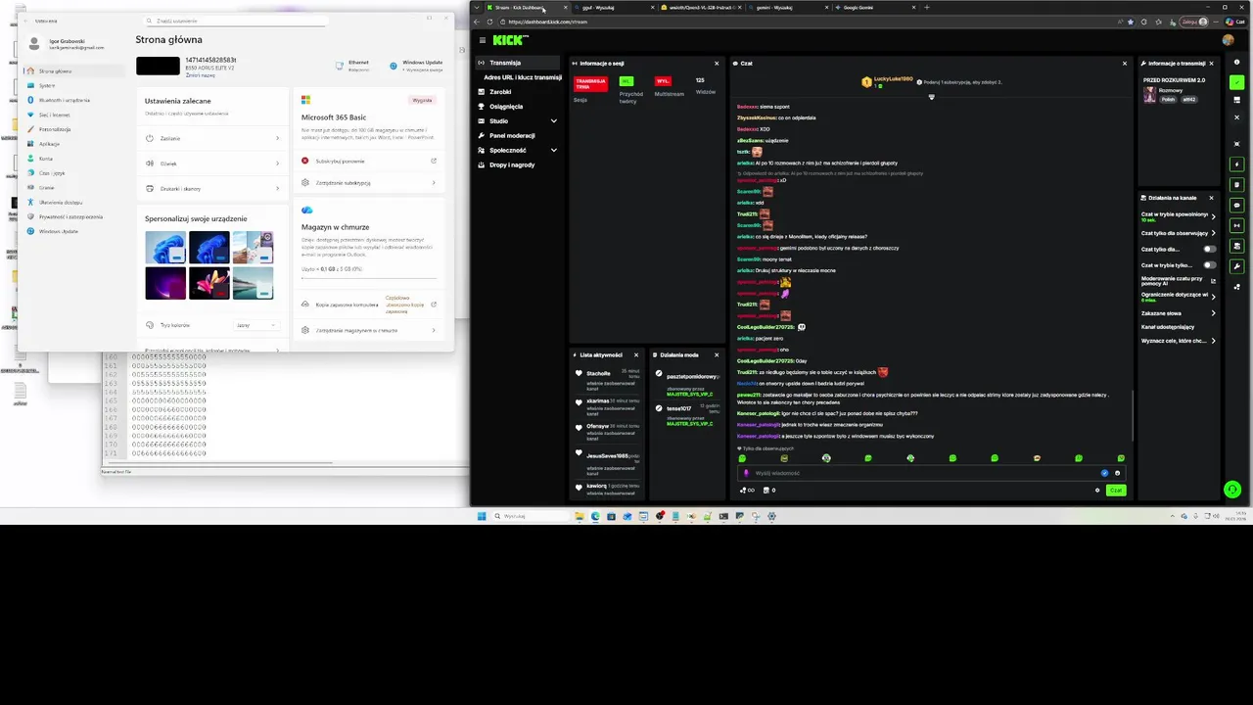This screenshot has height=705, width=1253.
Task: Toggle Czat tylko dla... switch
Action: pos(1210,250)
